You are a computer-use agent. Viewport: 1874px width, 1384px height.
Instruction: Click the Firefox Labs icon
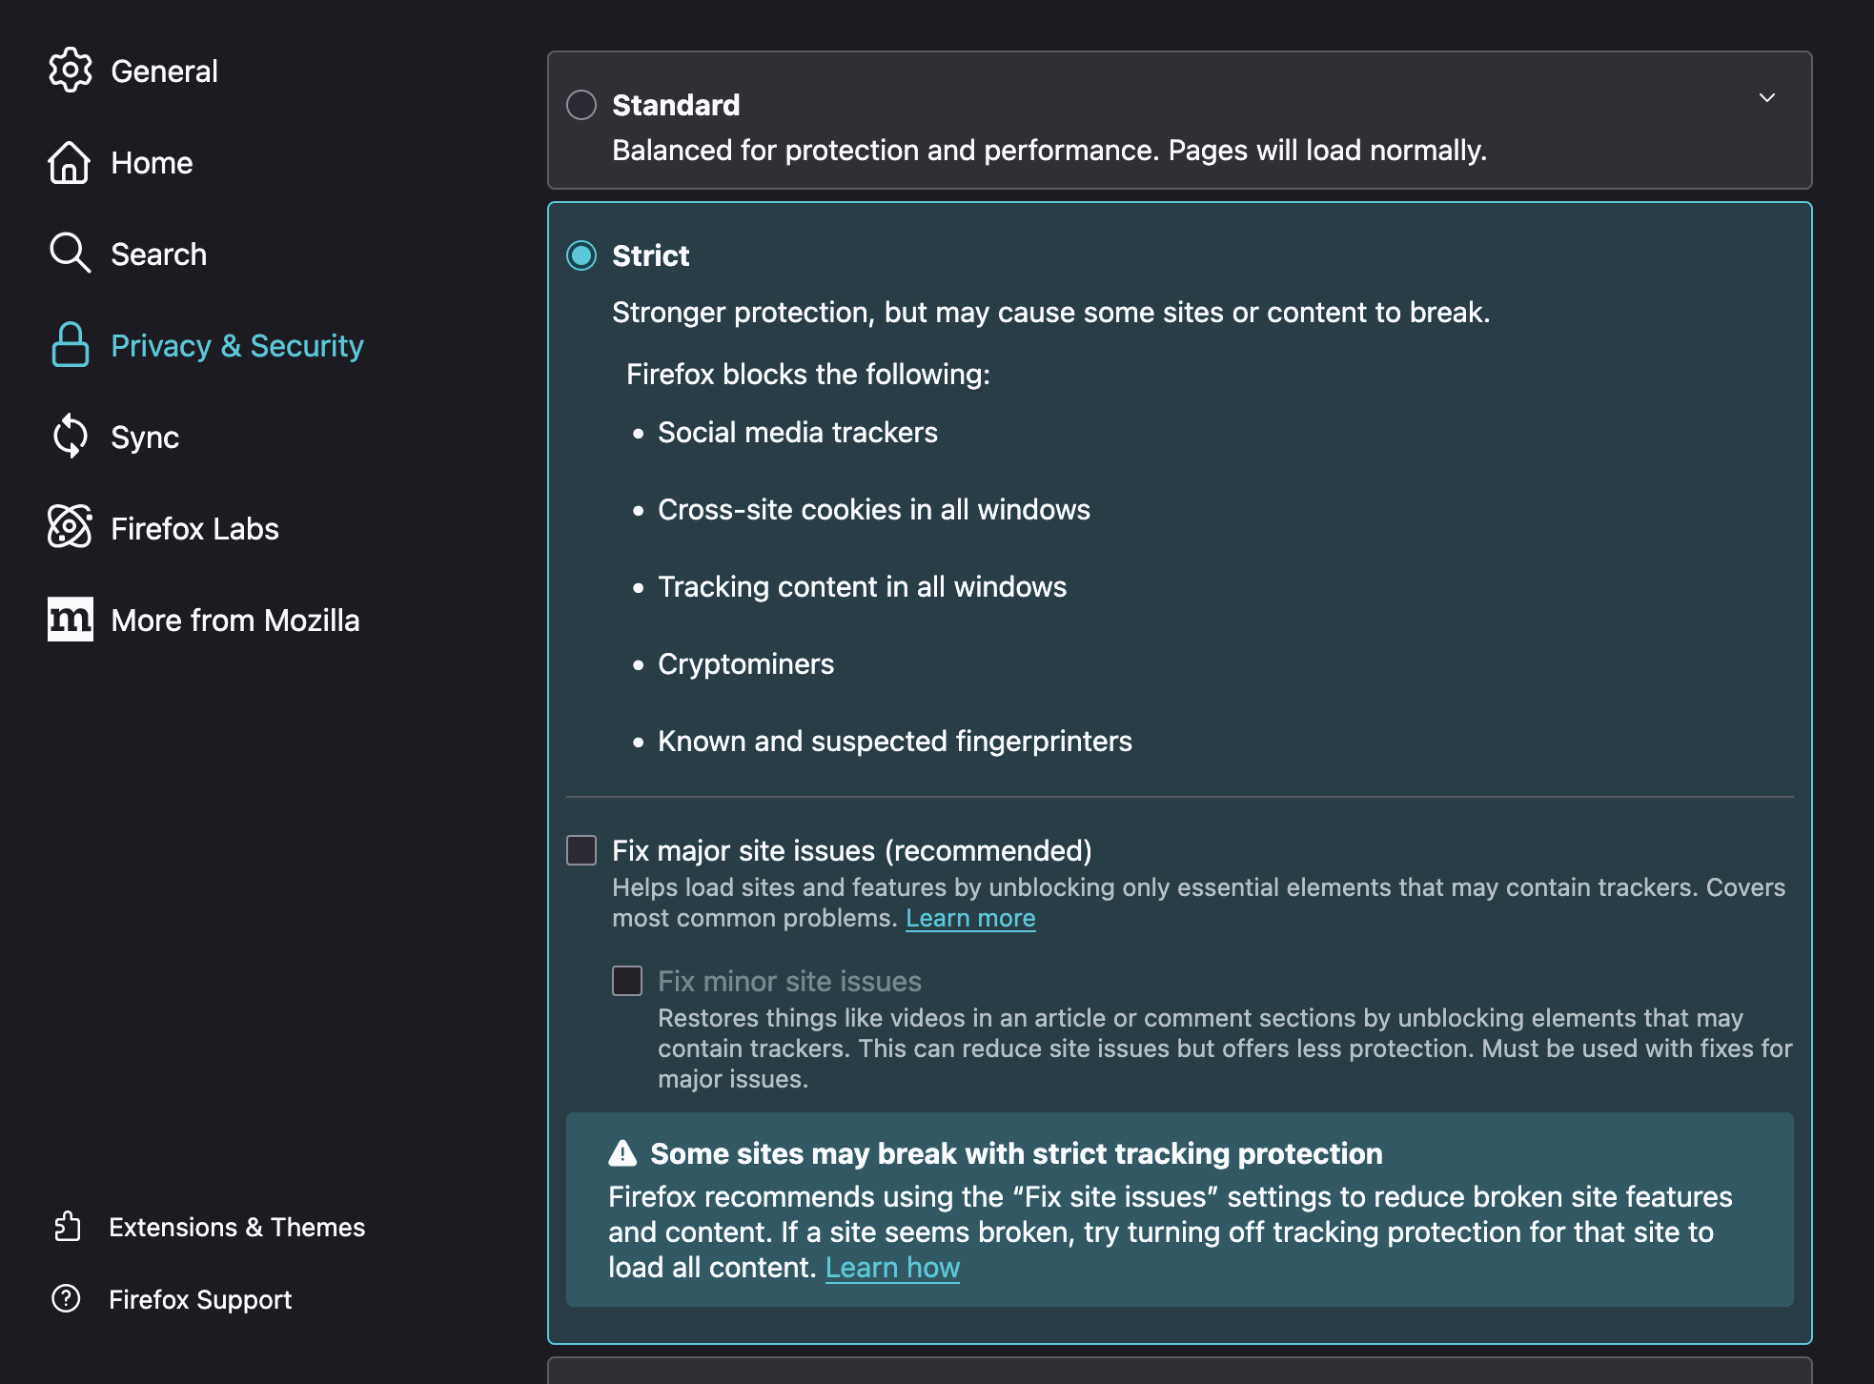tap(70, 527)
